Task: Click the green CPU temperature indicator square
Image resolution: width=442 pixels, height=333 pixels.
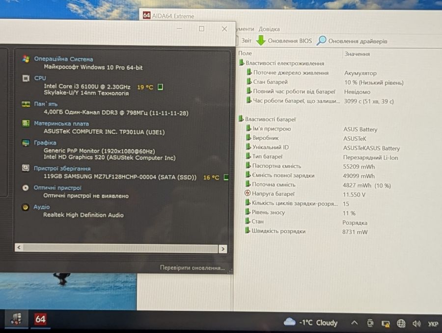Action: [x=160, y=87]
